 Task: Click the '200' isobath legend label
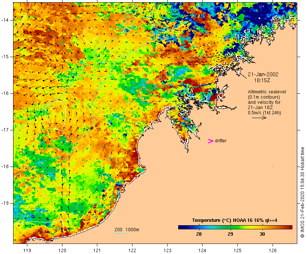(x=118, y=230)
